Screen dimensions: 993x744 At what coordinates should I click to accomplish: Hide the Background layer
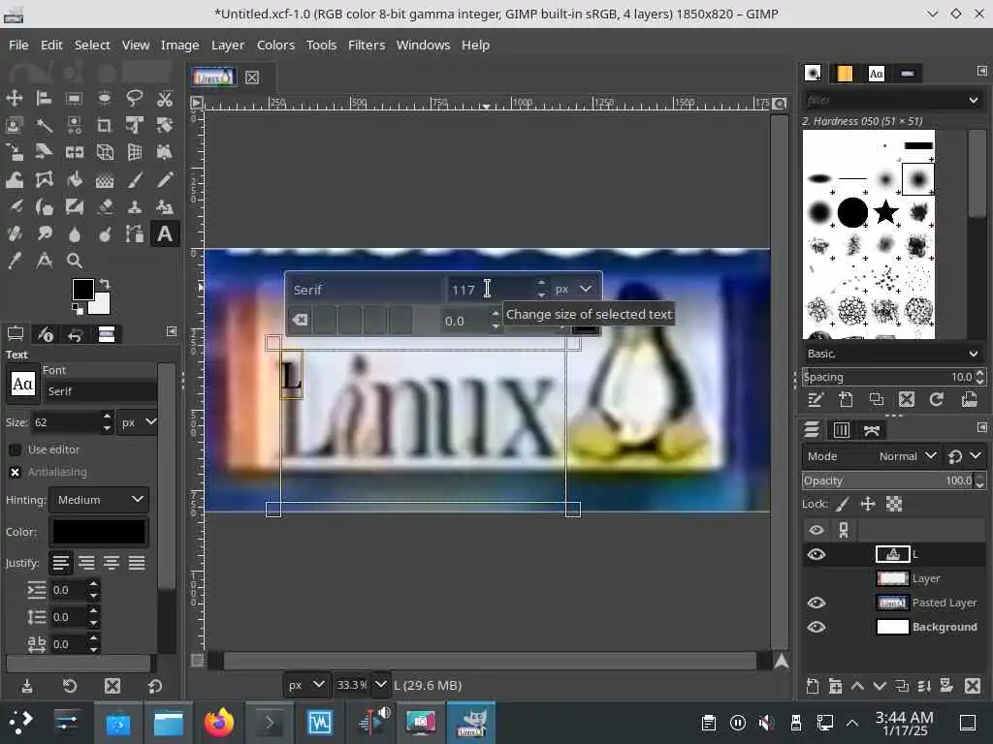tap(817, 627)
